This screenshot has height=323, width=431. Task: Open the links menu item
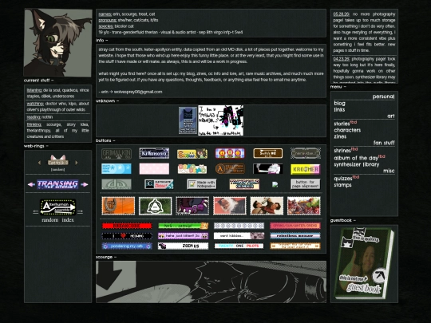click(339, 109)
